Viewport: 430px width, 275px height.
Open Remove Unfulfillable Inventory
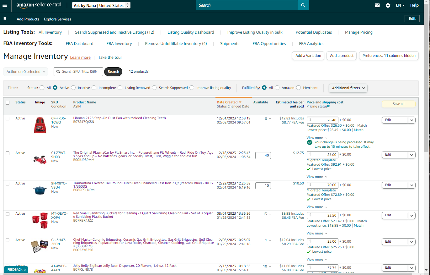176,44
